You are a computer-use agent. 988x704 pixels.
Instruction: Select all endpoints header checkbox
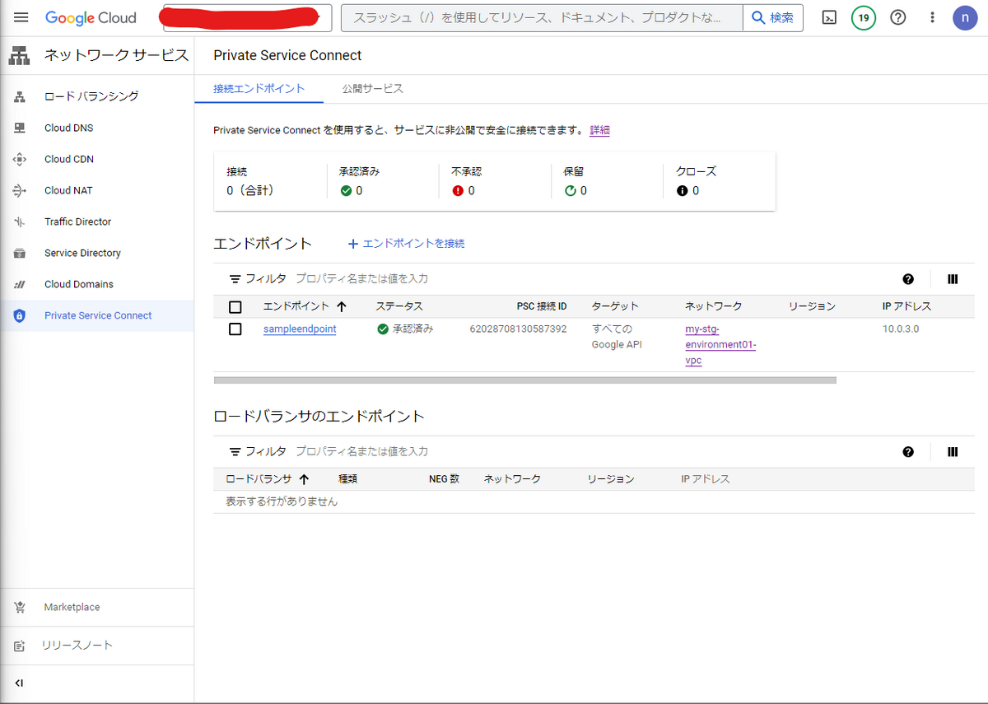235,307
